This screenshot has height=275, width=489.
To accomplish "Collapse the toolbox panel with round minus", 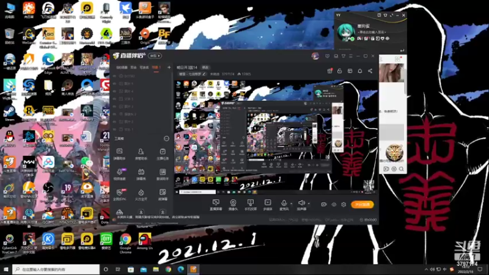I will click(166, 139).
